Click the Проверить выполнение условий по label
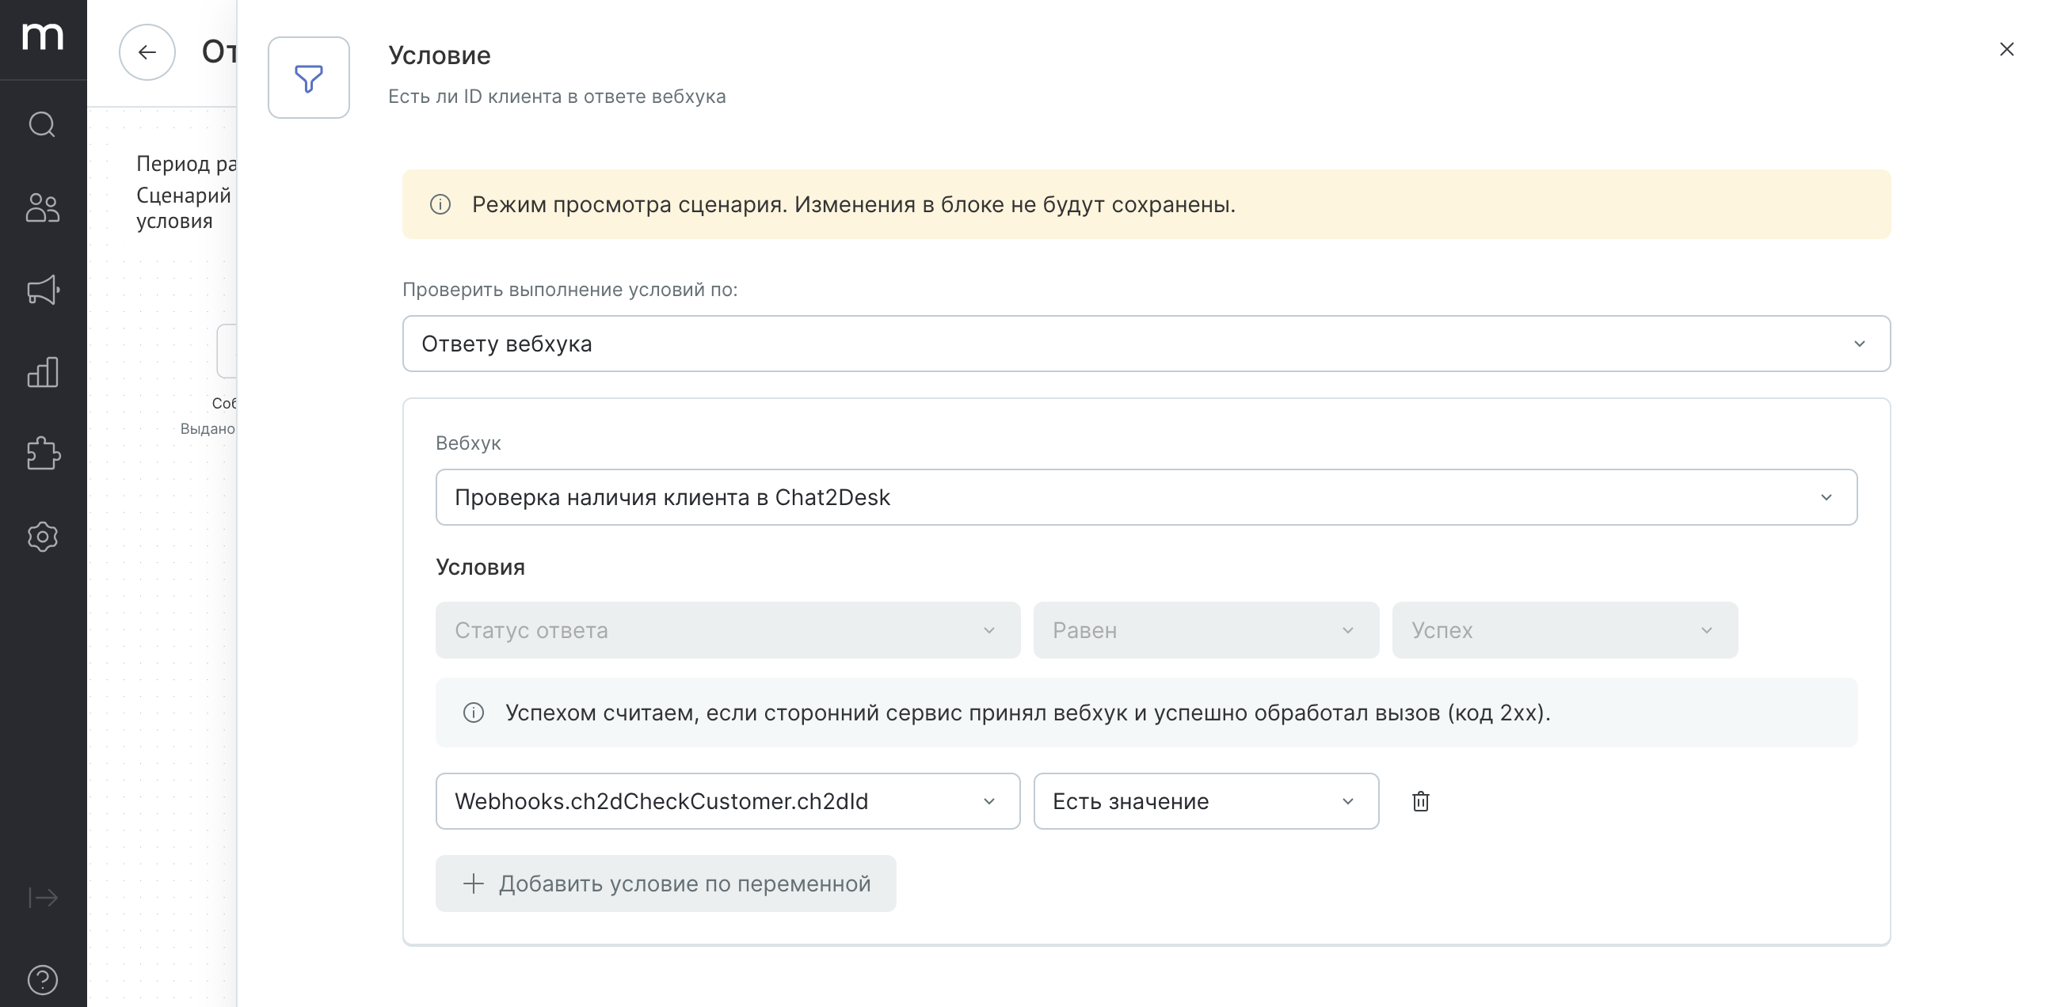Viewport: 2053px width, 1007px height. [x=569, y=290]
